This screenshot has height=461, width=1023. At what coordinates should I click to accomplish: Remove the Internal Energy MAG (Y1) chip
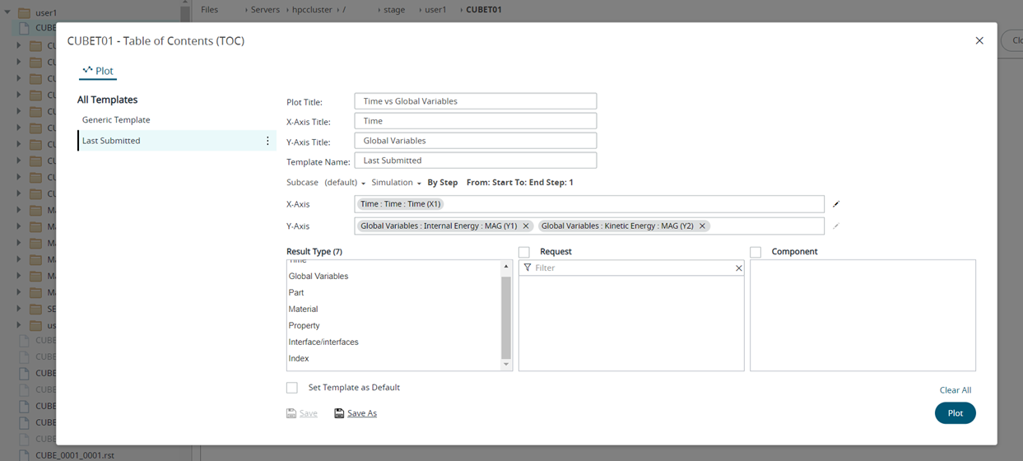pyautogui.click(x=526, y=226)
